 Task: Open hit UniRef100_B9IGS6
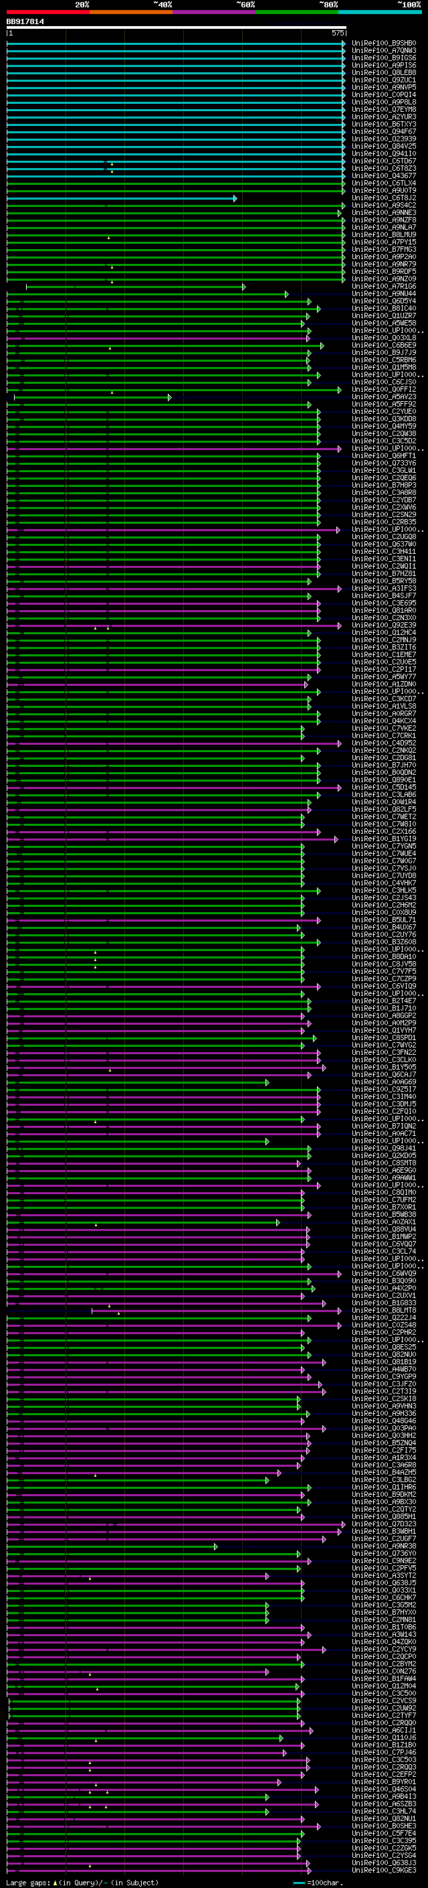[384, 58]
